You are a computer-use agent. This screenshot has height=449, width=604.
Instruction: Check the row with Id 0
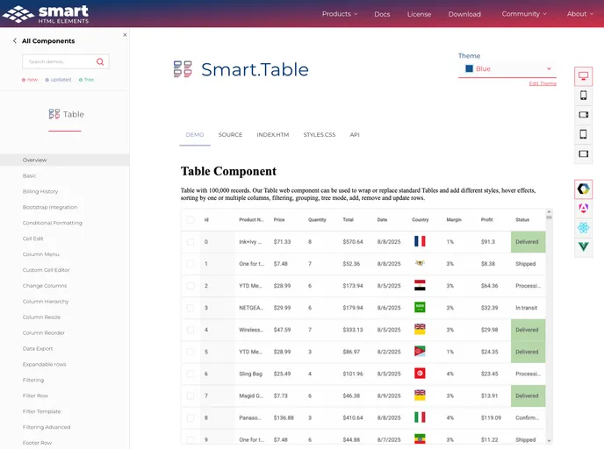191,242
